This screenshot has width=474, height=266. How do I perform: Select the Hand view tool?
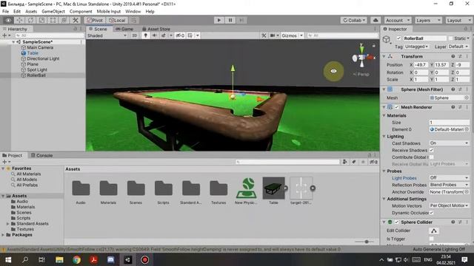coord(8,20)
